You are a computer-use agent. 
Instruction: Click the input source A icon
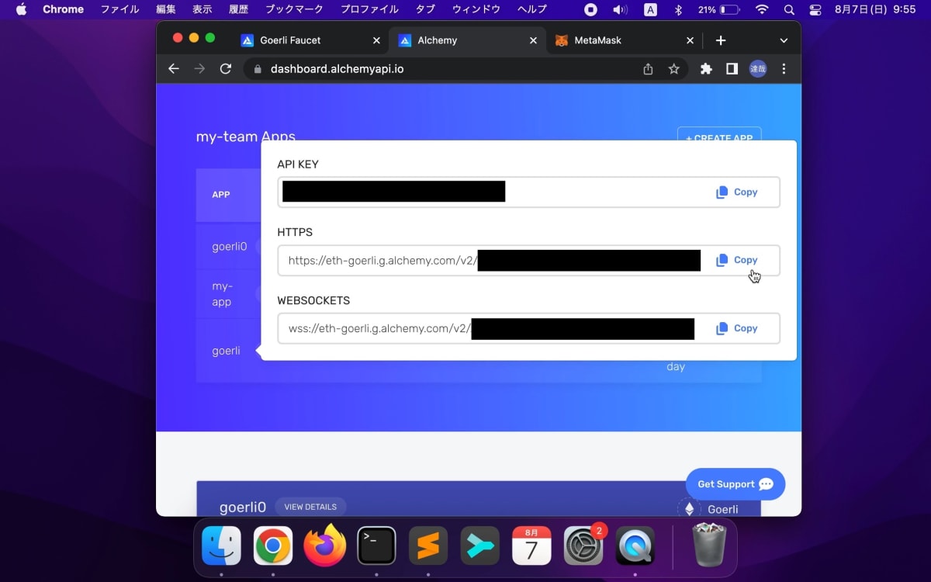tap(650, 9)
